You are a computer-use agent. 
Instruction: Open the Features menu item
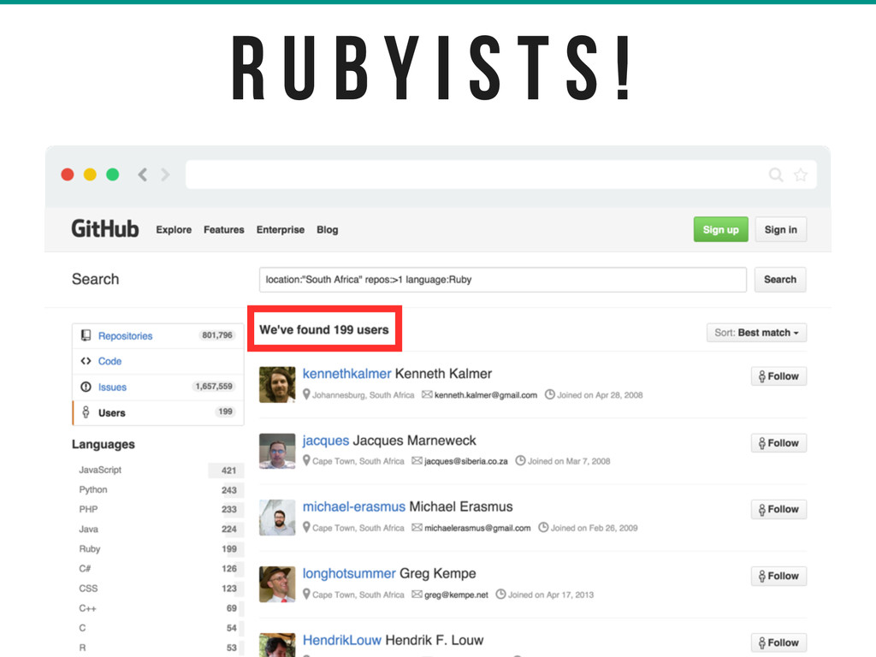224,229
